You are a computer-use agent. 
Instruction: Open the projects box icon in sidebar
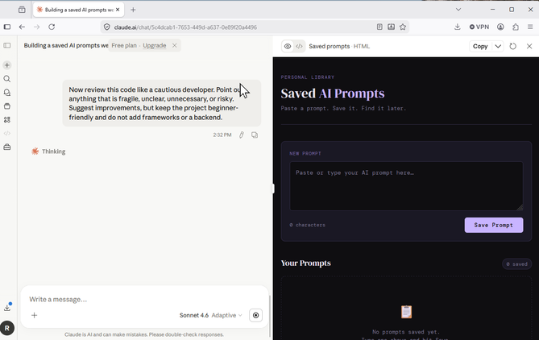pyautogui.click(x=7, y=106)
